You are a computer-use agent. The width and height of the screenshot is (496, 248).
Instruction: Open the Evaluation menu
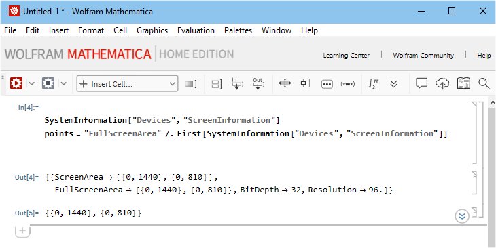196,30
